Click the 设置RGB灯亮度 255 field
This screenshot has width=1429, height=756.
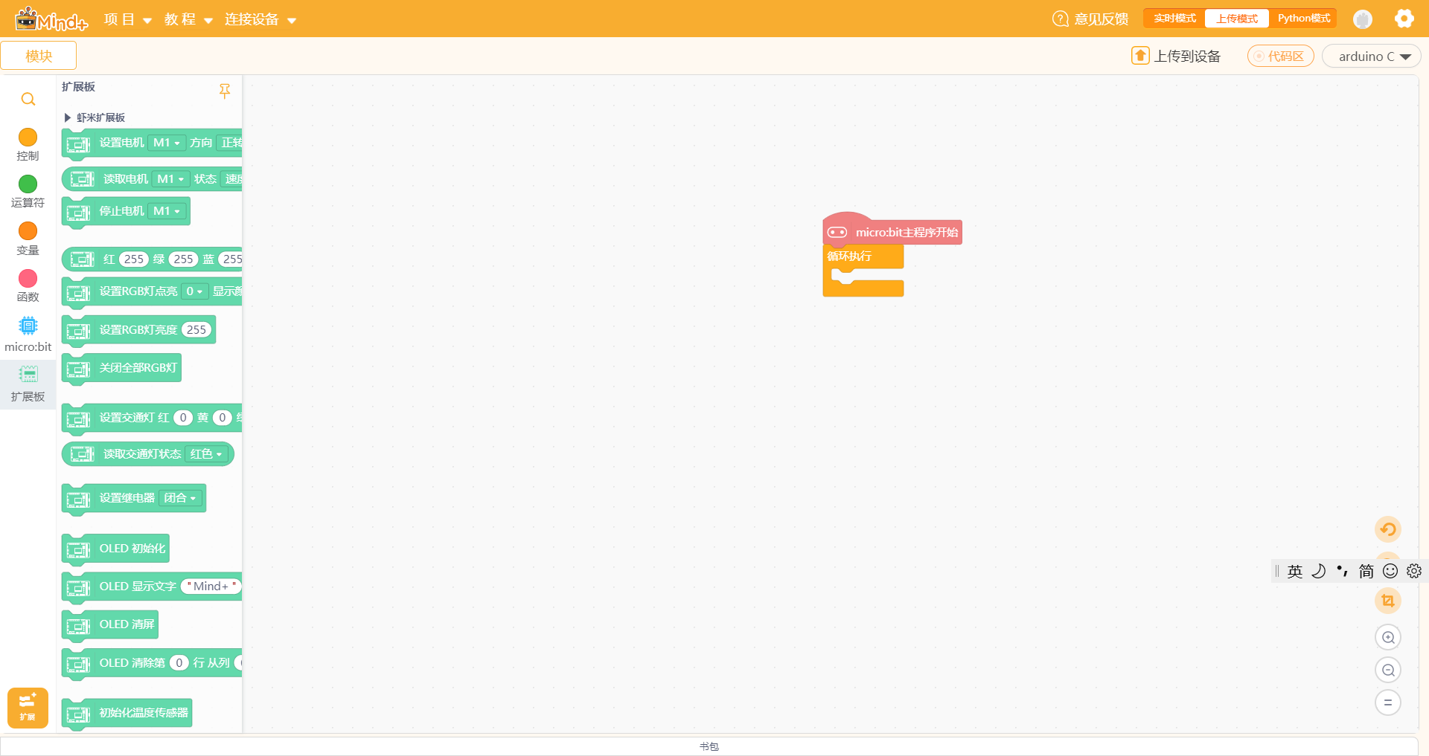pyautogui.click(x=196, y=330)
